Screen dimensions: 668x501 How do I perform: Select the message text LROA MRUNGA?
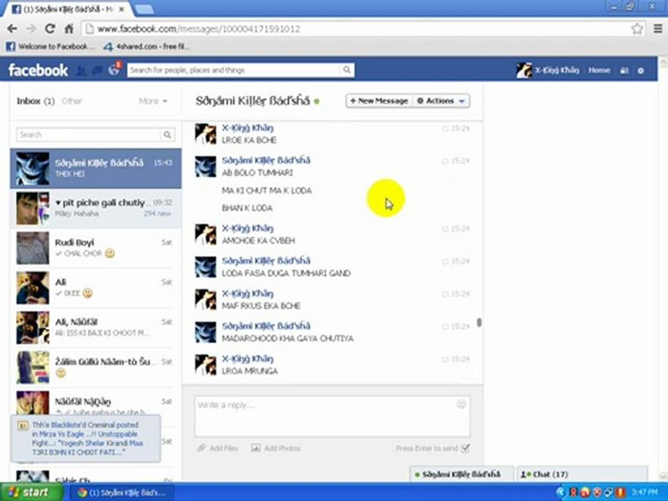pyautogui.click(x=250, y=371)
